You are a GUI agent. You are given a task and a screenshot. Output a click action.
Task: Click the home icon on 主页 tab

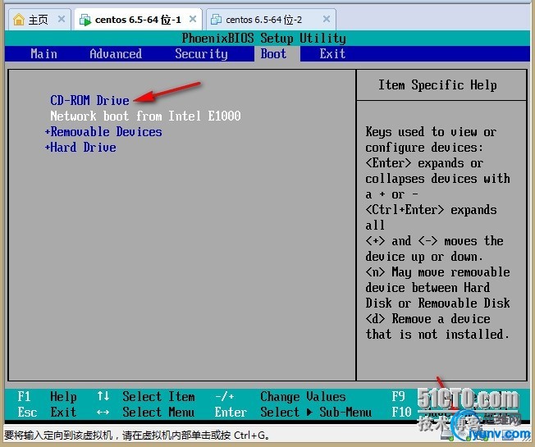pyautogui.click(x=19, y=20)
